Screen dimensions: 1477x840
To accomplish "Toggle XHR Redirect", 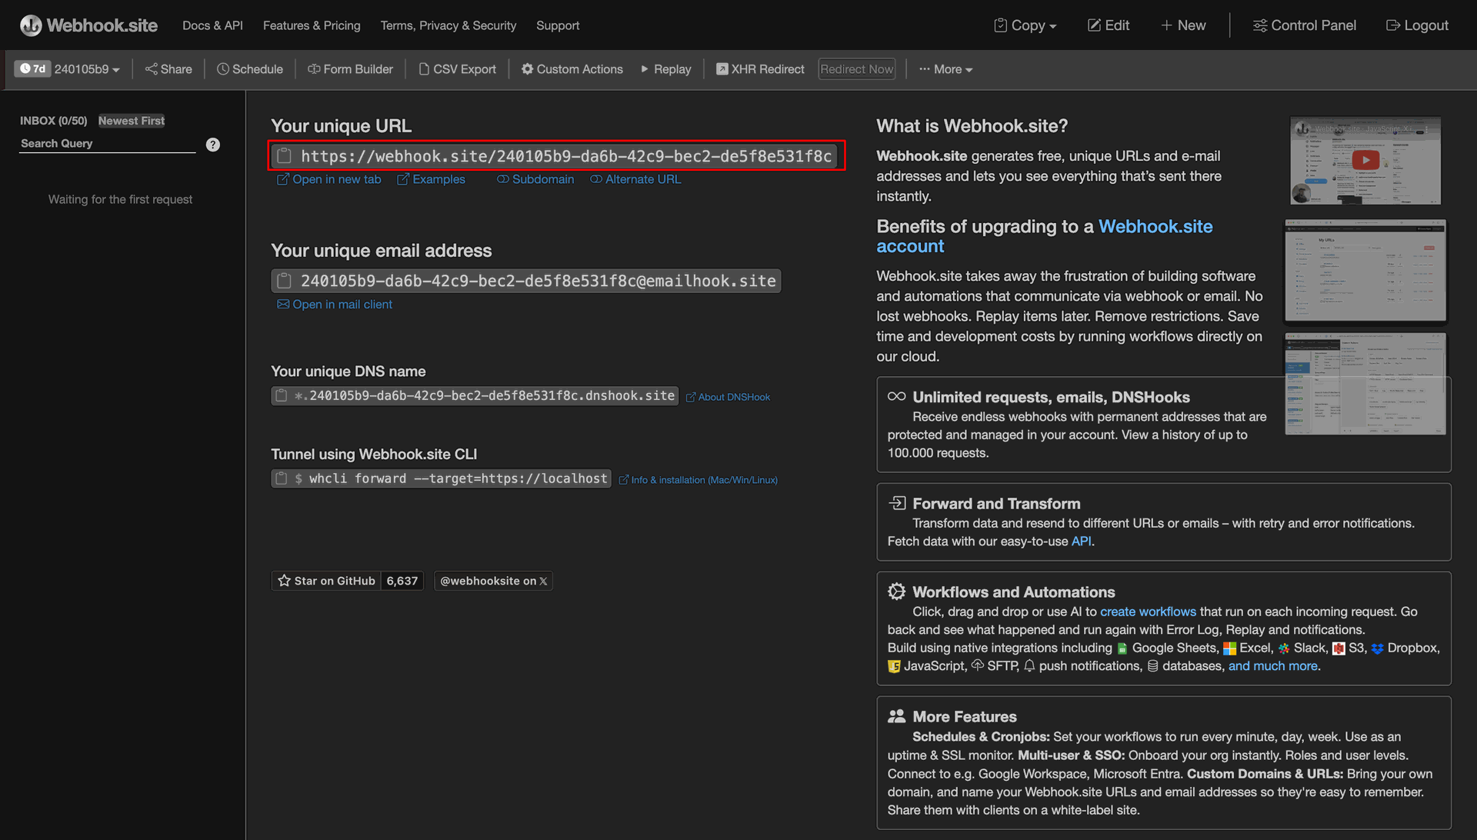I will coord(760,69).
